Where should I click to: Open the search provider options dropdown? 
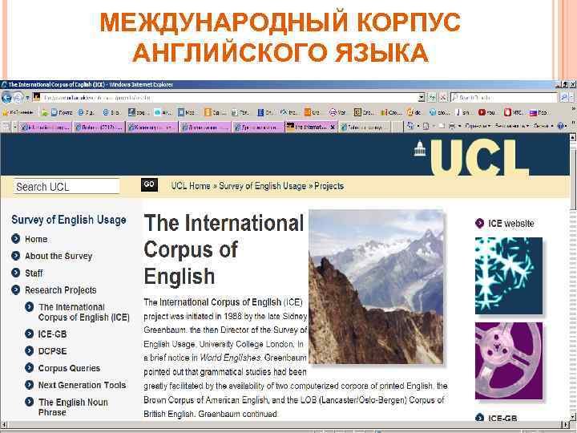572,98
